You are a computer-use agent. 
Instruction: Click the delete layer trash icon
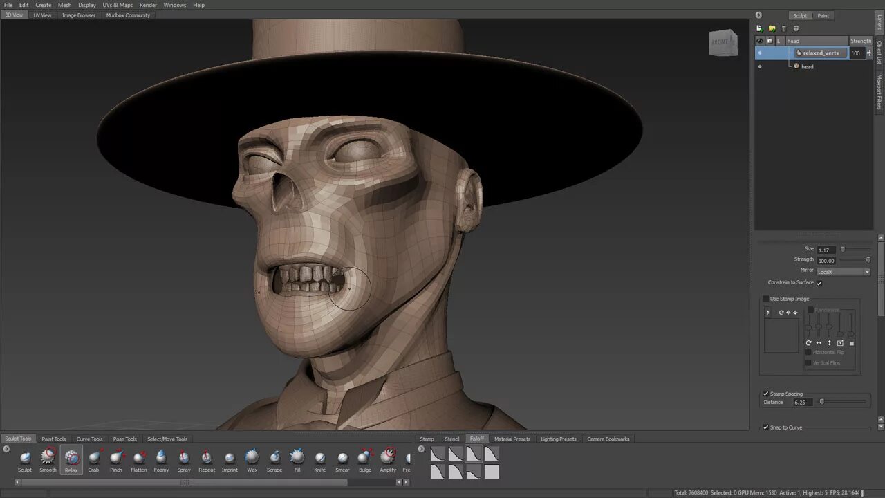[784, 28]
